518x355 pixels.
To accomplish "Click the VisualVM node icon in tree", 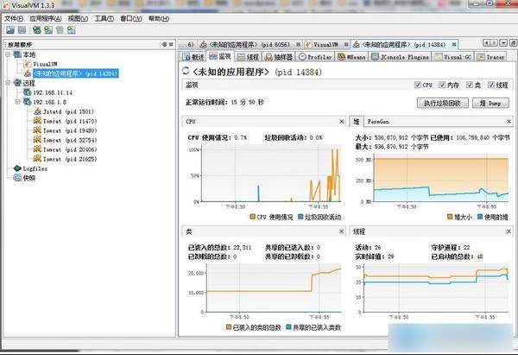I will 26,64.
